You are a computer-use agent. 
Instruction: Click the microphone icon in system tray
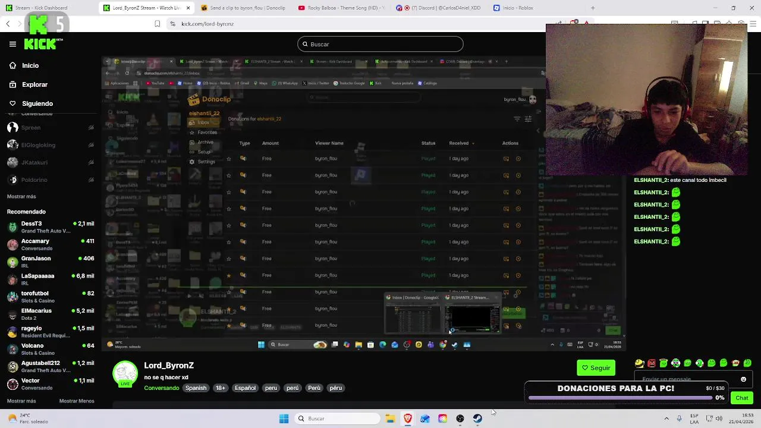679,418
